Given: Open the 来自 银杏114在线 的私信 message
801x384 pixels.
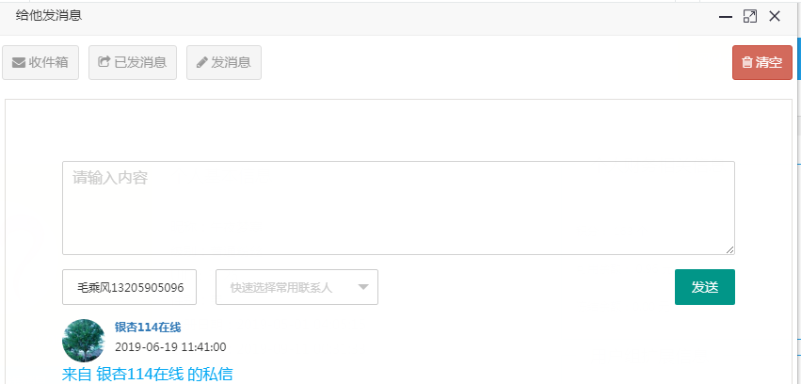Looking at the screenshot, I should [147, 375].
